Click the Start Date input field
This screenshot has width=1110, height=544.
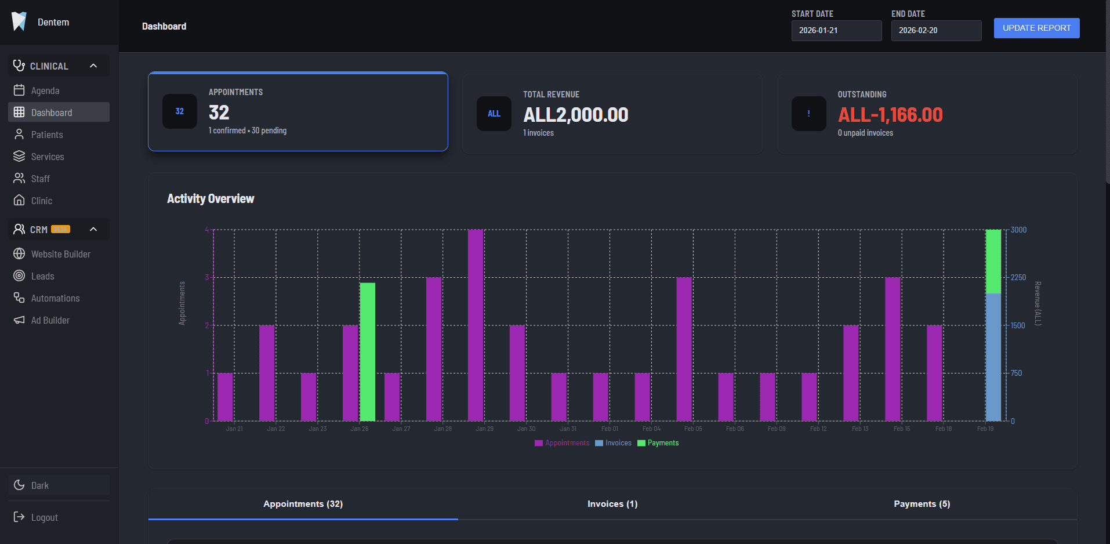(x=836, y=30)
